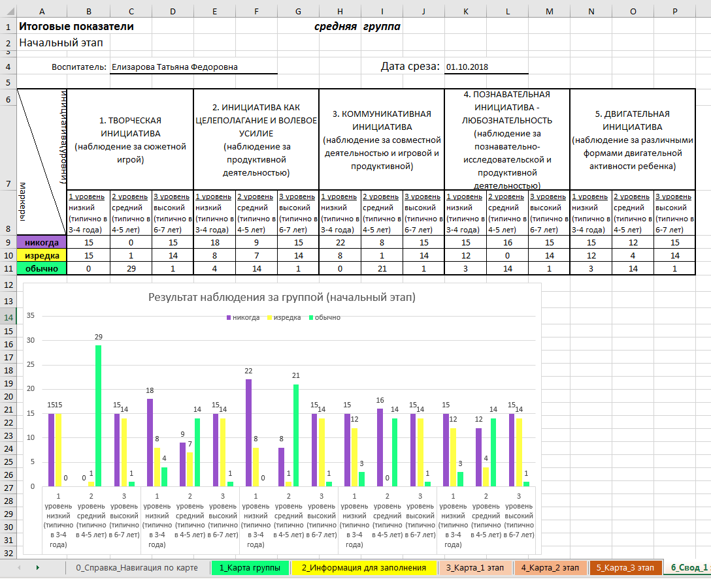
Task: Click the chart axis value 35
Action: (30, 315)
